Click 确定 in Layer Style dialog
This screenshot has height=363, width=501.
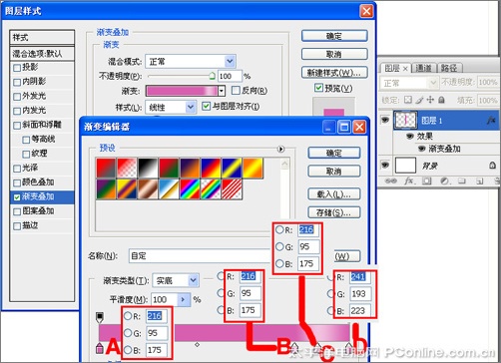[x=334, y=36]
